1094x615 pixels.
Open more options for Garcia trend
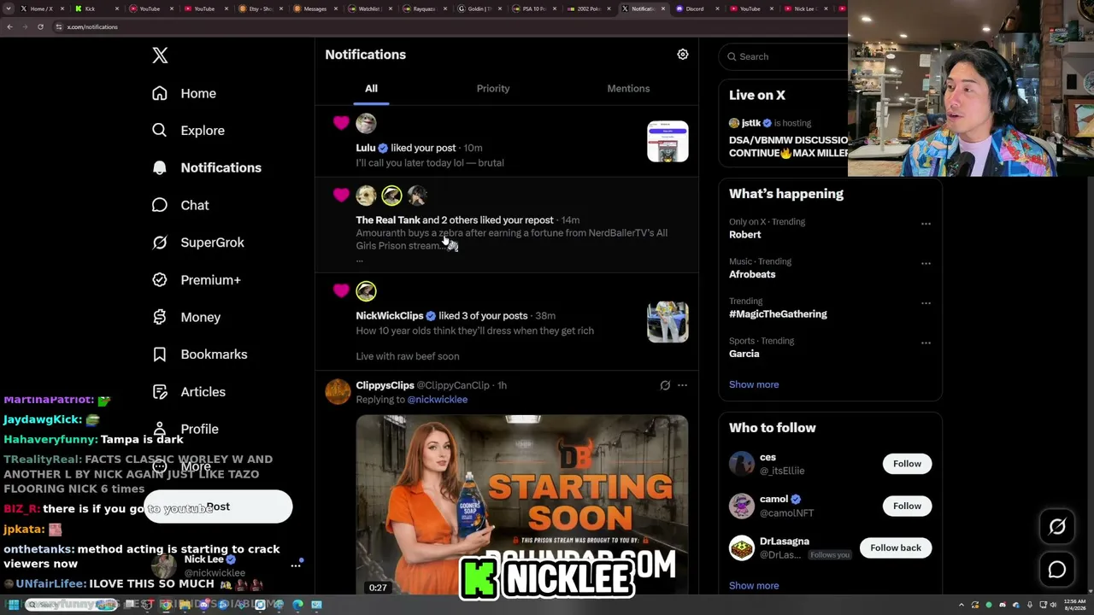(x=926, y=343)
